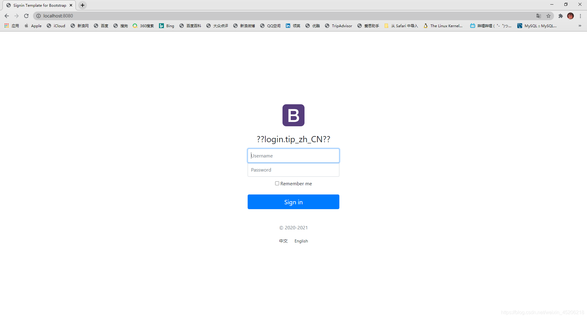Image resolution: width=587 pixels, height=318 pixels.
Task: Open a new tab with the plus button
Action: tap(83, 5)
